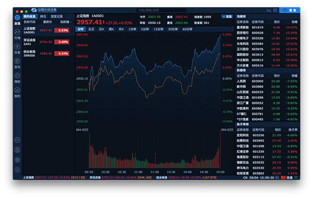313x198 pixels.
Task: Open stock 603000 in losers list
Action: pos(267,81)
